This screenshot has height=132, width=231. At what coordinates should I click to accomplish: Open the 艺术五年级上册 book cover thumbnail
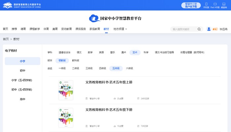(x=66, y=90)
